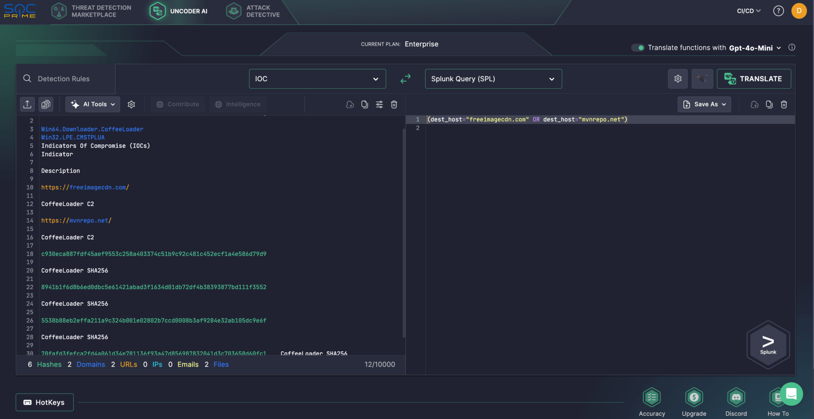The width and height of the screenshot is (814, 419).
Task: Swap source and target translation formats
Action: click(405, 79)
